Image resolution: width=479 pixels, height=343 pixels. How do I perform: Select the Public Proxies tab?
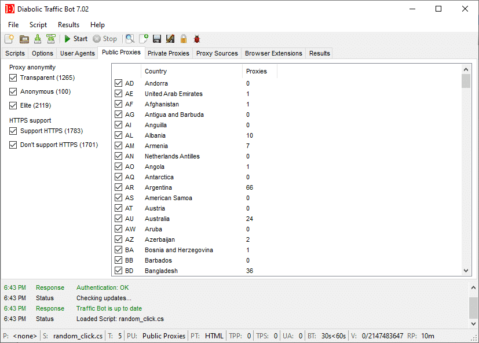[x=121, y=53]
